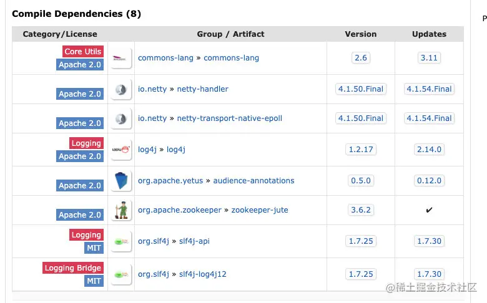Click Apache 2.0 license for netty-transport-native-epoll
The image size is (487, 303).
(80, 123)
